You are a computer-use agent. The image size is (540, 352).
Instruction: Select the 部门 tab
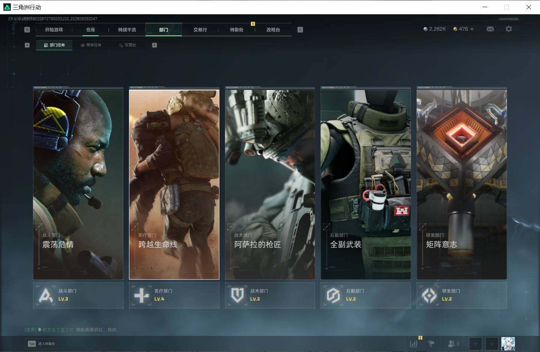[x=163, y=30]
